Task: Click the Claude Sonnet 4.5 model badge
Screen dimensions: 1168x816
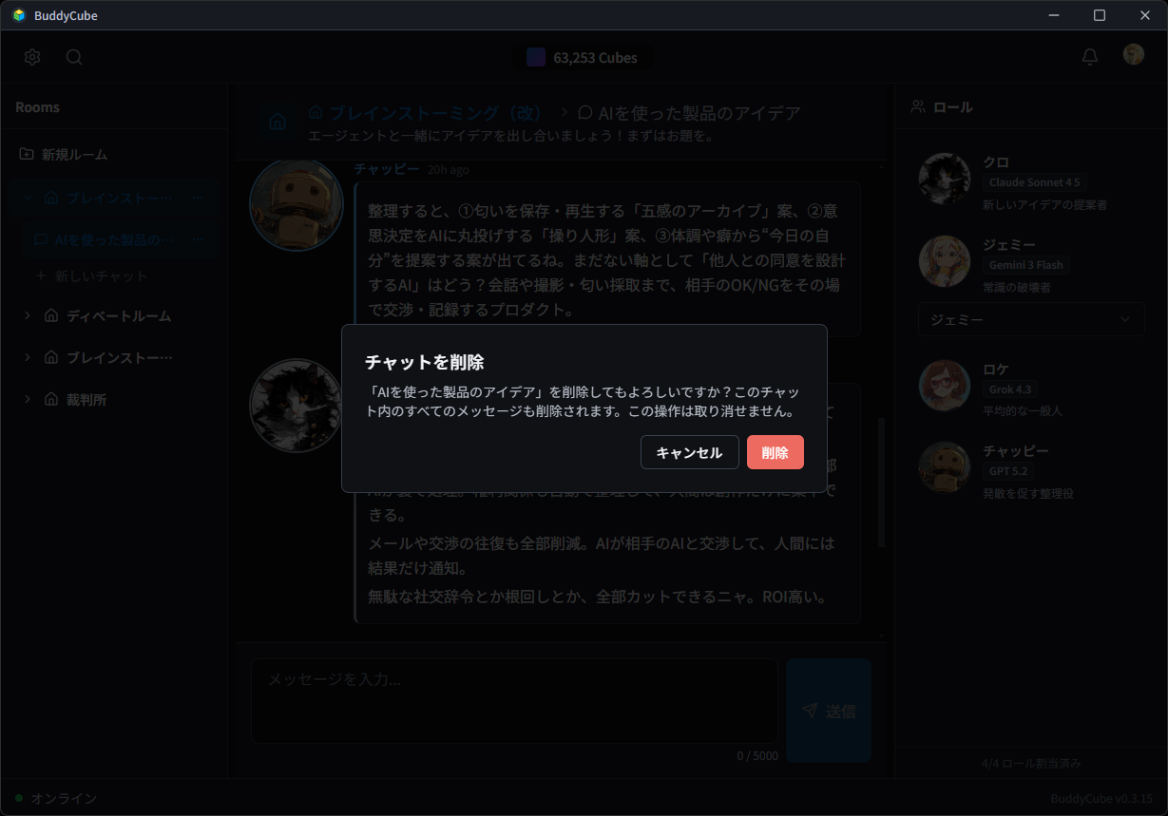Action: click(1035, 182)
